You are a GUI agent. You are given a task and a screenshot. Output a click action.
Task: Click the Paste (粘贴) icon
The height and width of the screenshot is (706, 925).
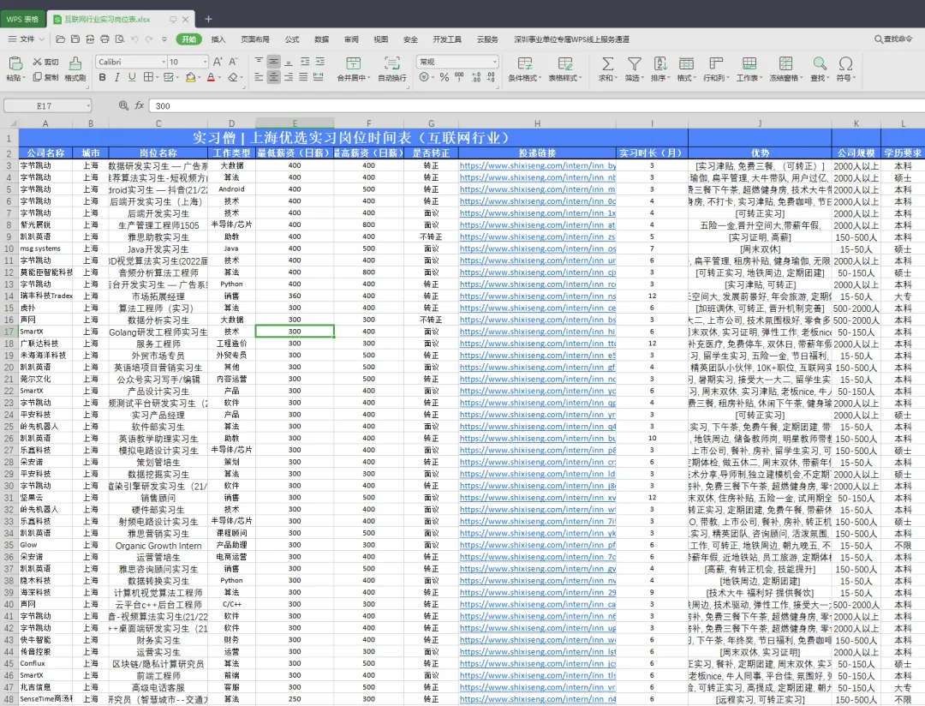[x=16, y=63]
